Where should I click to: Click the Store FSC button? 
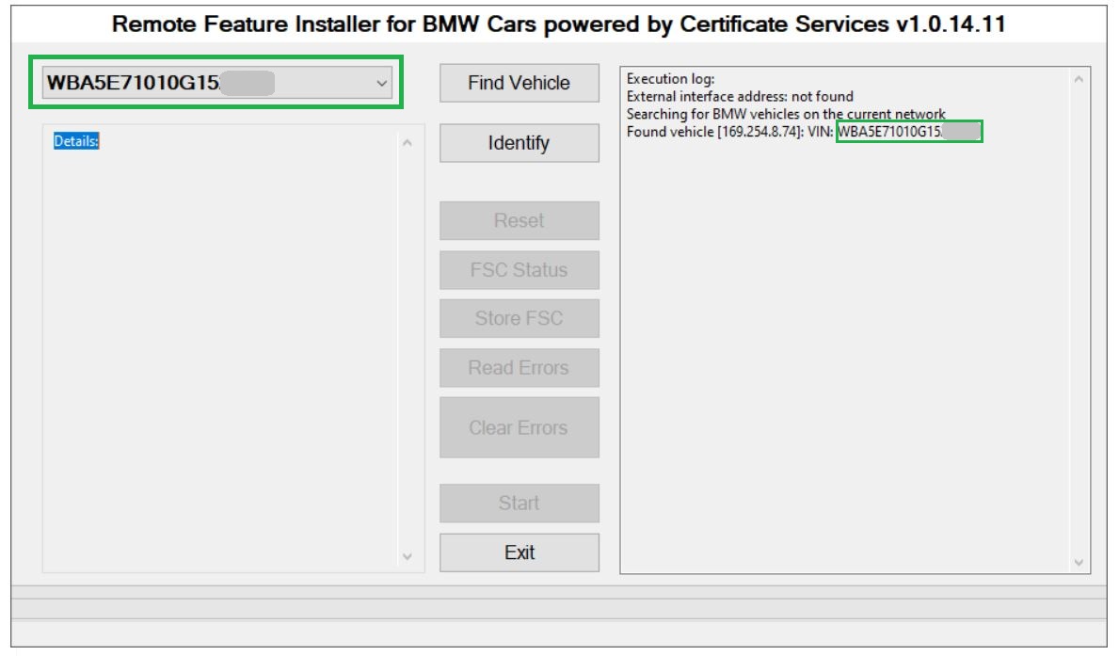[519, 319]
